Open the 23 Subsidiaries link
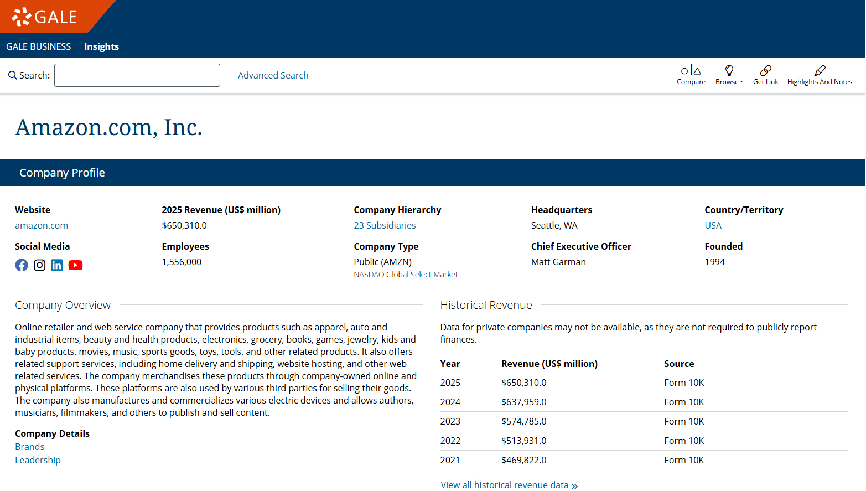 (x=385, y=225)
